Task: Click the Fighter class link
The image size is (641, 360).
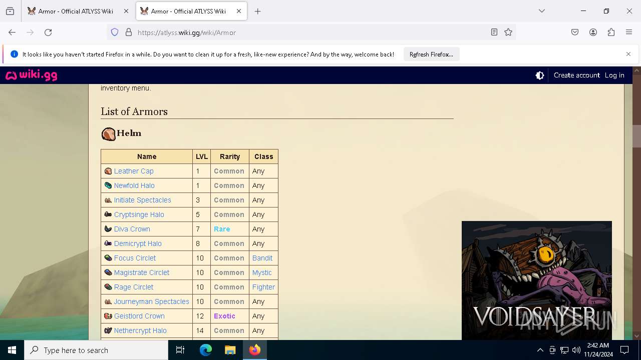Action: [x=264, y=287]
